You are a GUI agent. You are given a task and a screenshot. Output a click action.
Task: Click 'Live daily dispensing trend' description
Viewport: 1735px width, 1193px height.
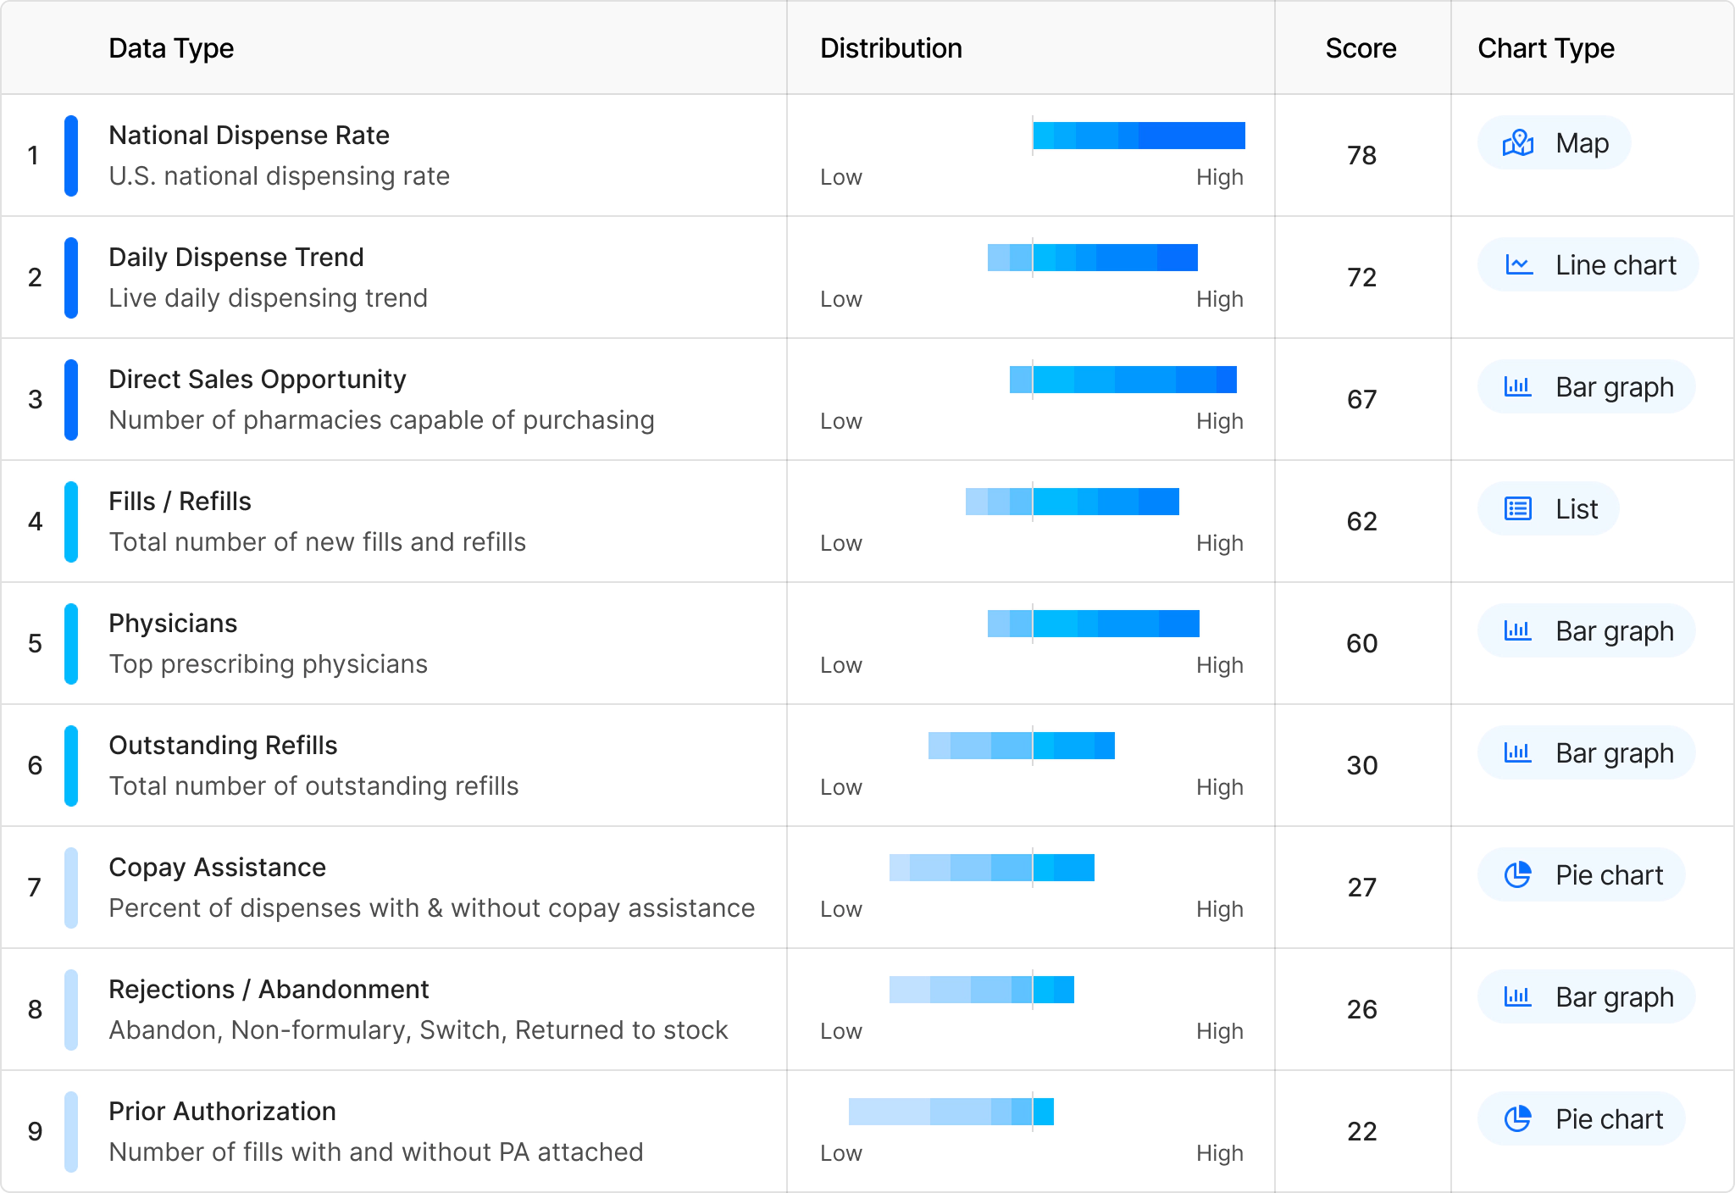[268, 298]
